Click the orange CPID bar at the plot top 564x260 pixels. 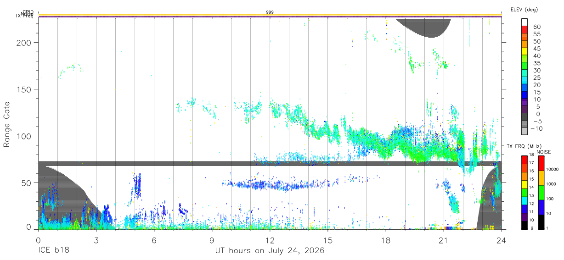[x=270, y=15]
